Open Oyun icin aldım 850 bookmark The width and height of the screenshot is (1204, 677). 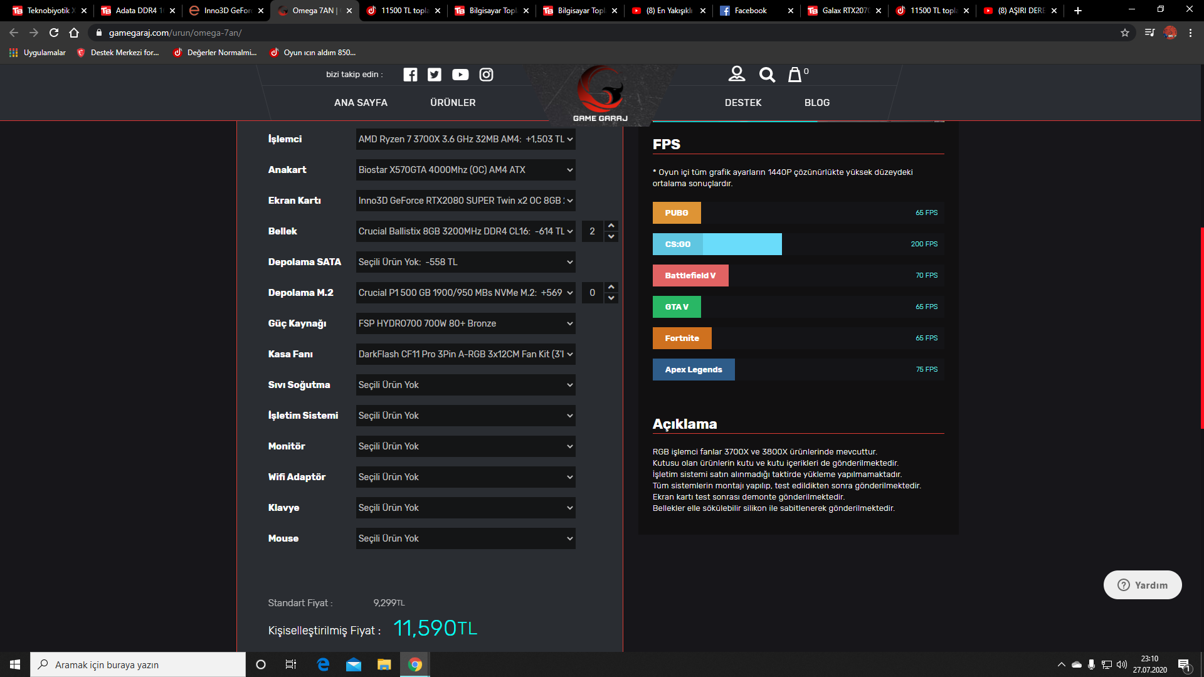click(x=312, y=53)
